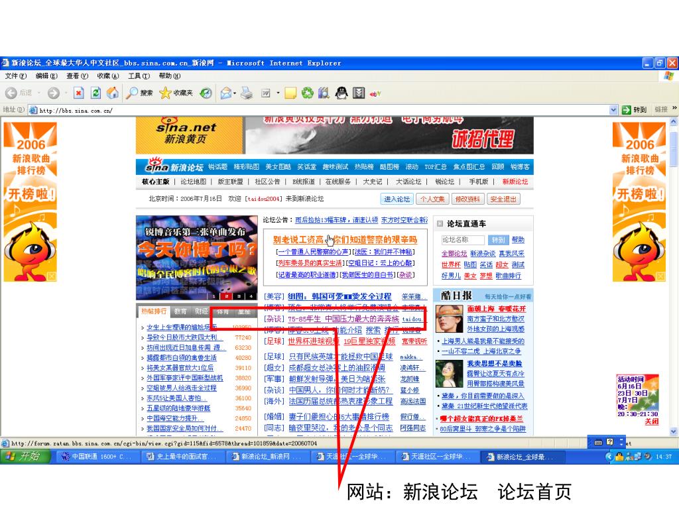Open the 论坛地图 nav link
679x509 pixels.
click(x=194, y=182)
